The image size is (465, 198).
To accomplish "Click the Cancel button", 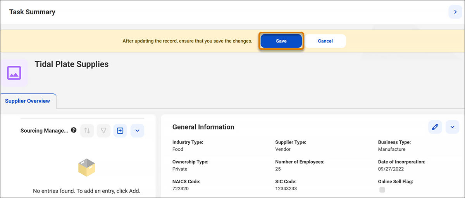I will (325, 41).
